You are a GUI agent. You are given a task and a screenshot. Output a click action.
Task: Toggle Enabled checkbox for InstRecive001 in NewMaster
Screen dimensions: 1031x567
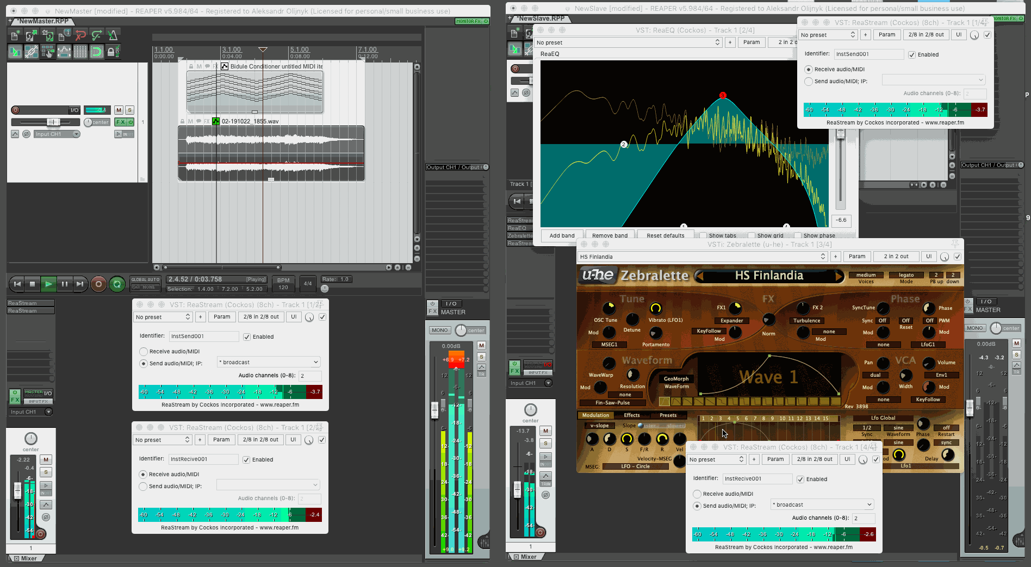[246, 460]
